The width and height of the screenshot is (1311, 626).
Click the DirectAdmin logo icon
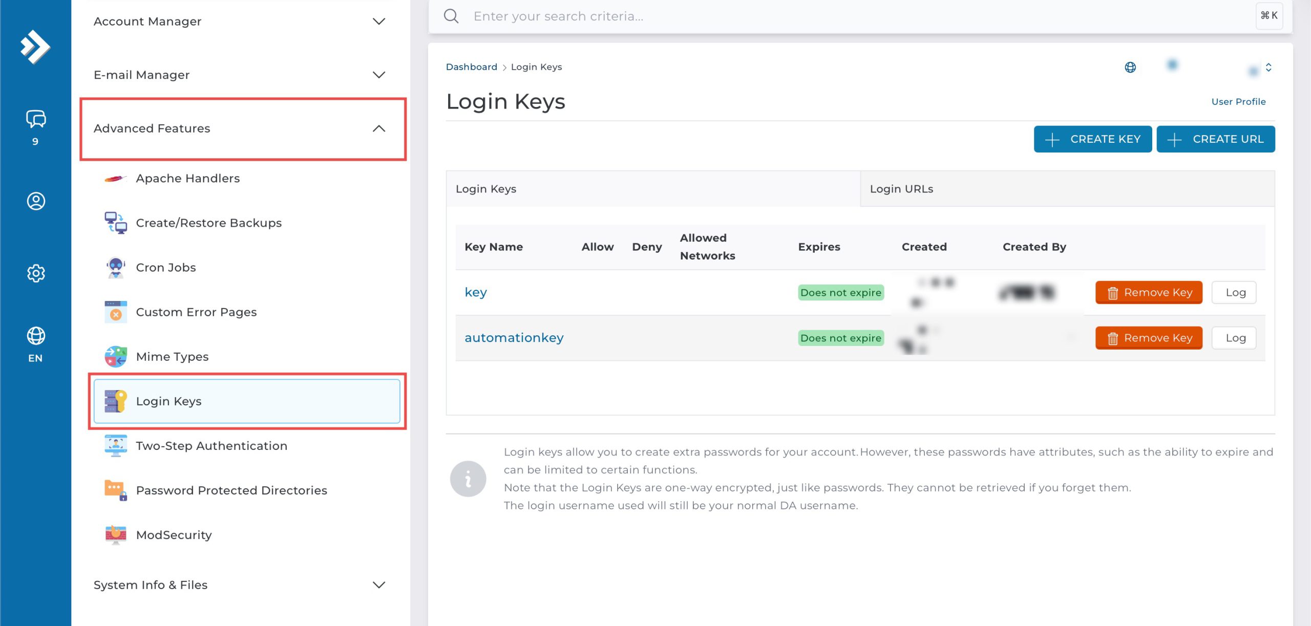35,47
